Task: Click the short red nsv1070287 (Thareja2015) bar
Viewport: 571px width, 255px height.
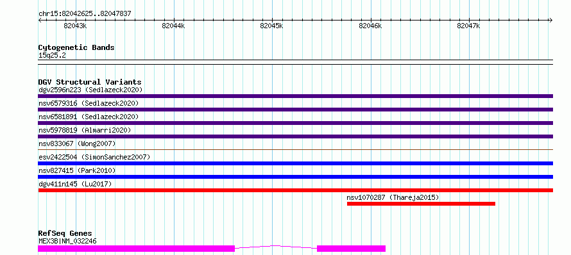Action: 421,204
